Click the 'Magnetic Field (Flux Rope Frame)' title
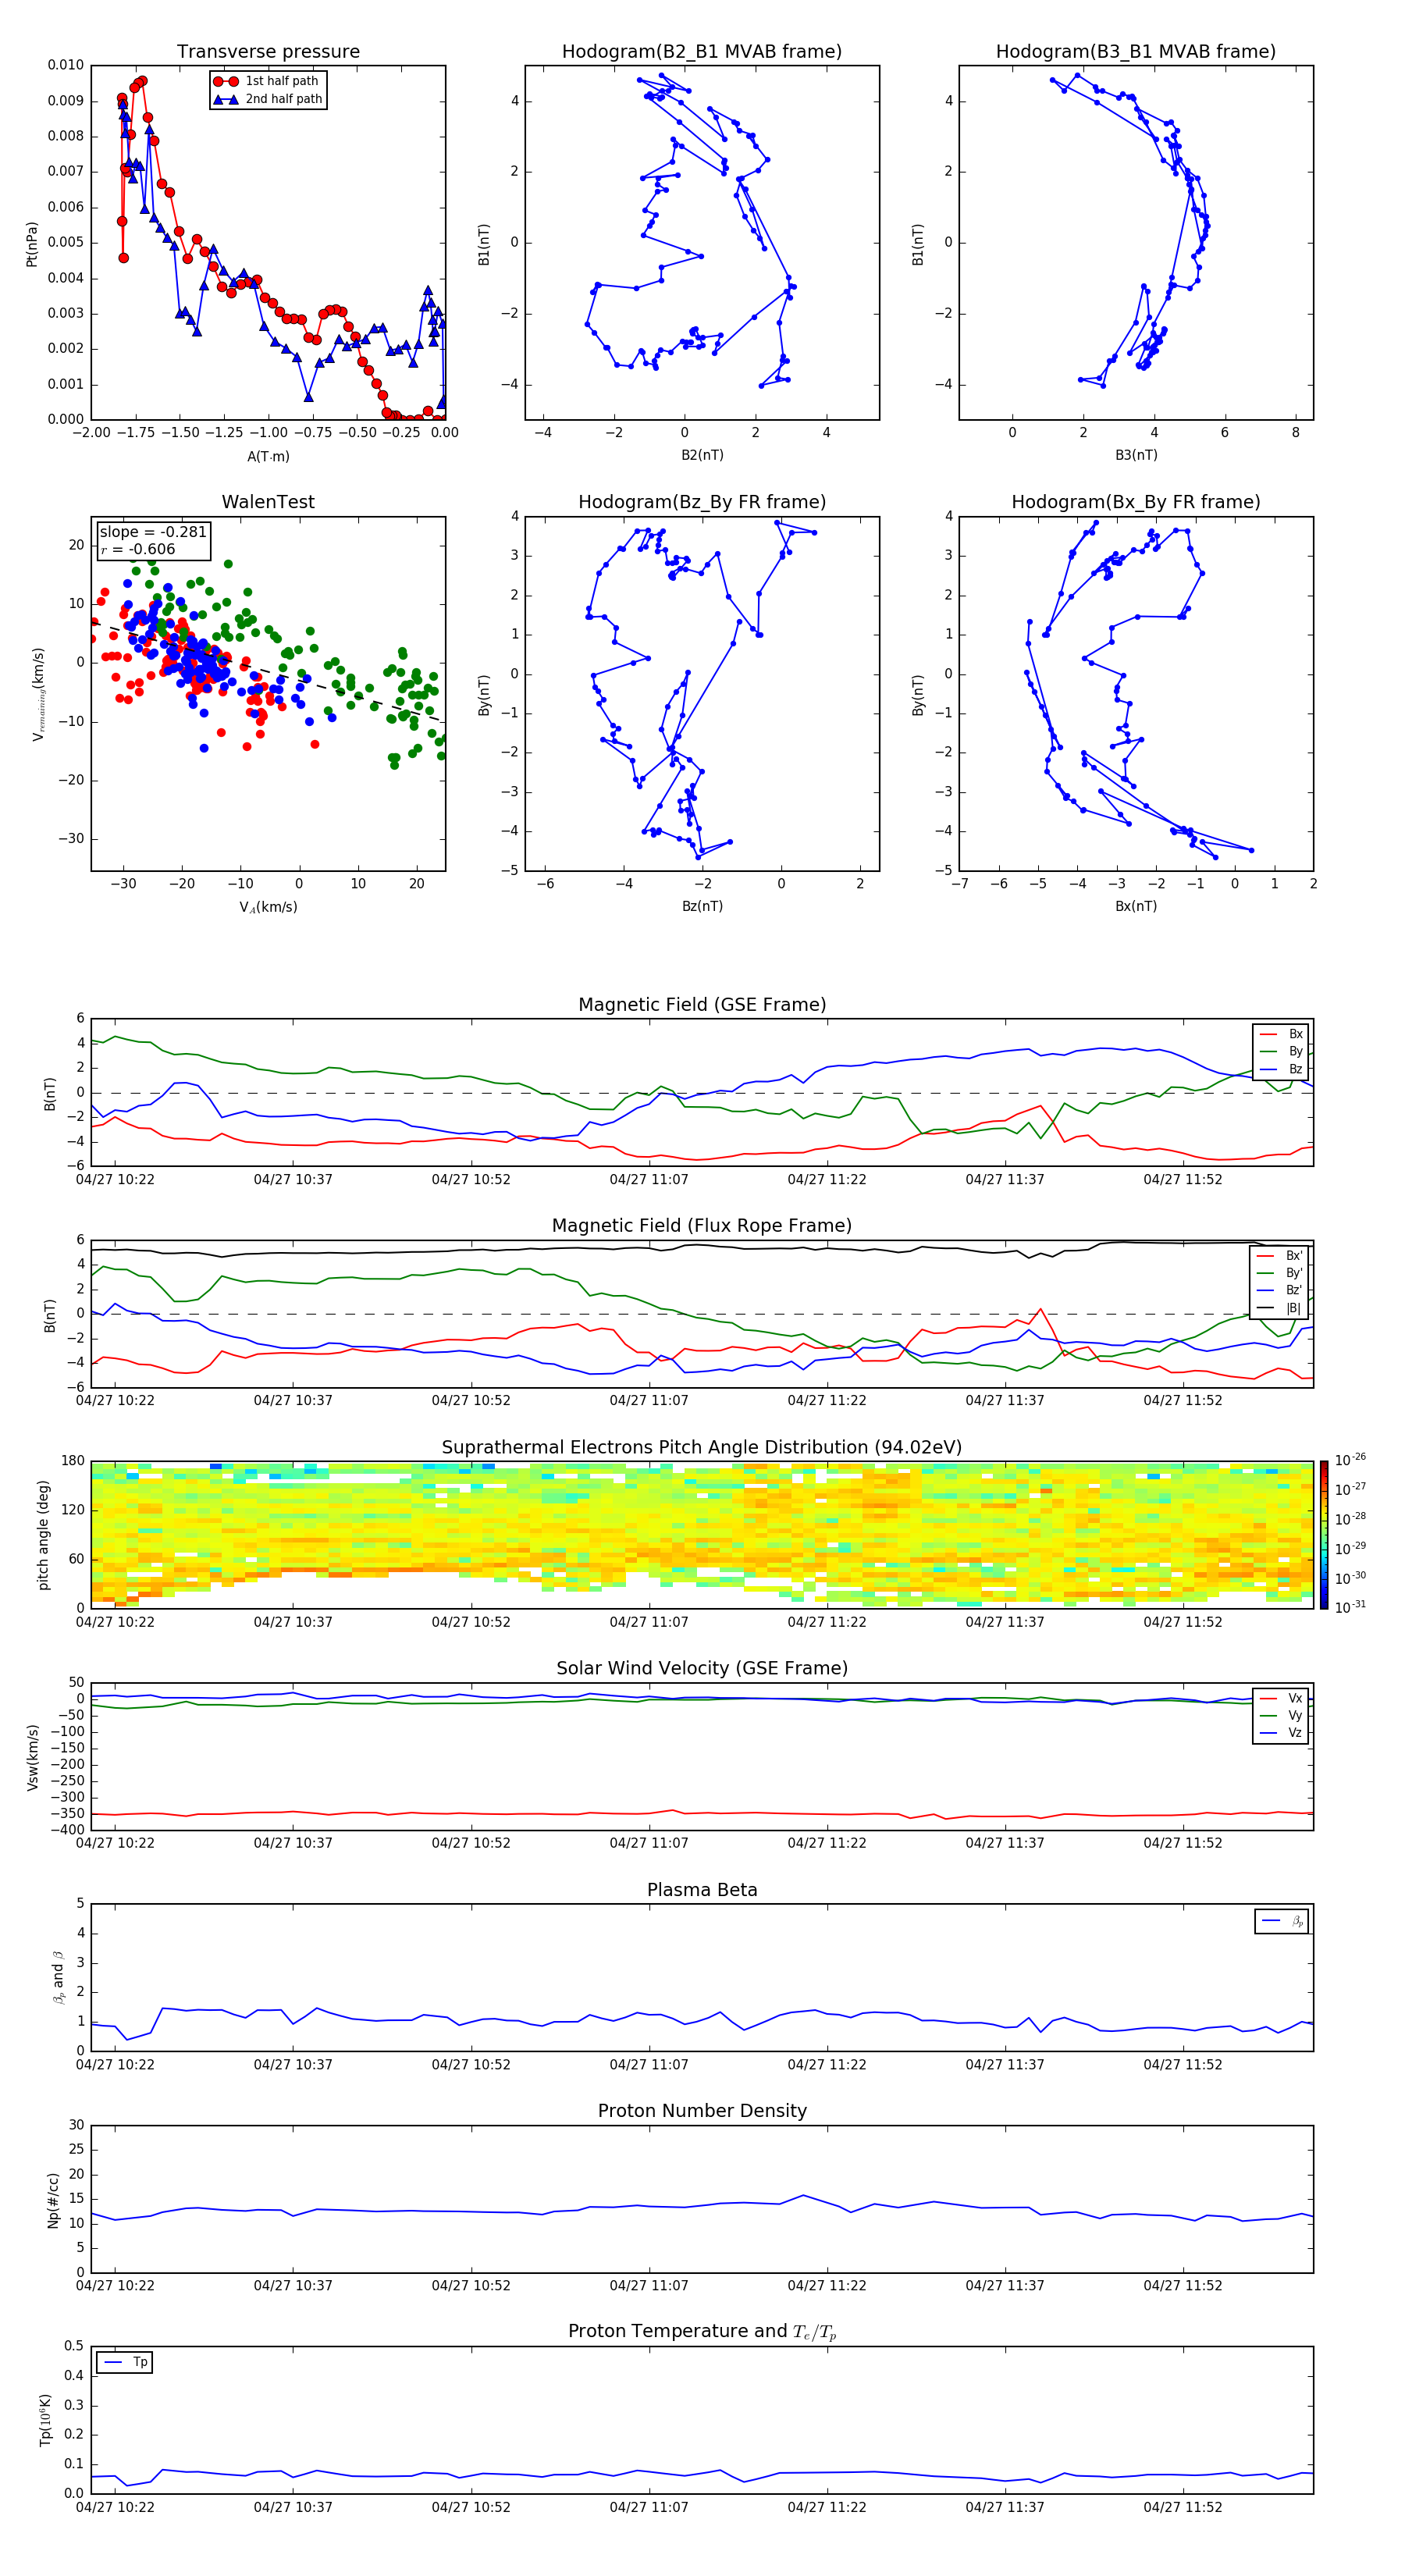1405x2576 pixels. coord(702,1226)
